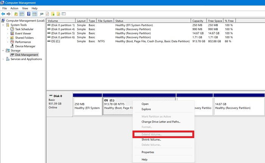Click the System Tools wrench icon

click(x=8, y=25)
